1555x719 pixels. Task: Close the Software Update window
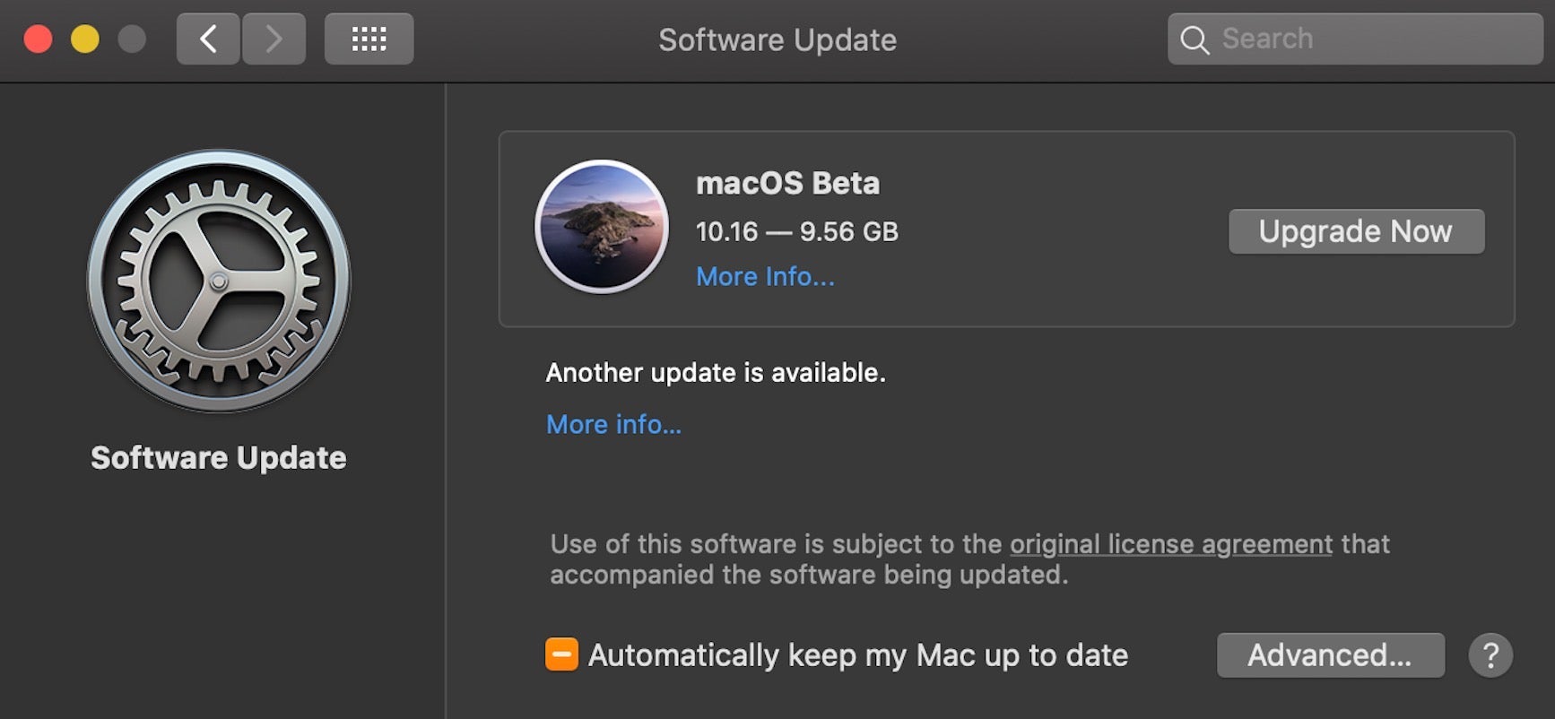pyautogui.click(x=38, y=39)
